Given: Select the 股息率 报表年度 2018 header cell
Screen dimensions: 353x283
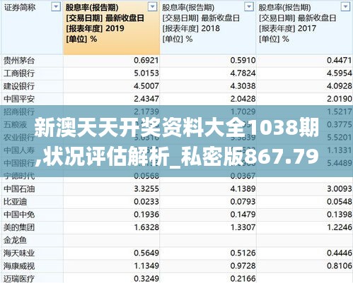Looking at the screenshot, I should pyautogui.click(x=208, y=28).
